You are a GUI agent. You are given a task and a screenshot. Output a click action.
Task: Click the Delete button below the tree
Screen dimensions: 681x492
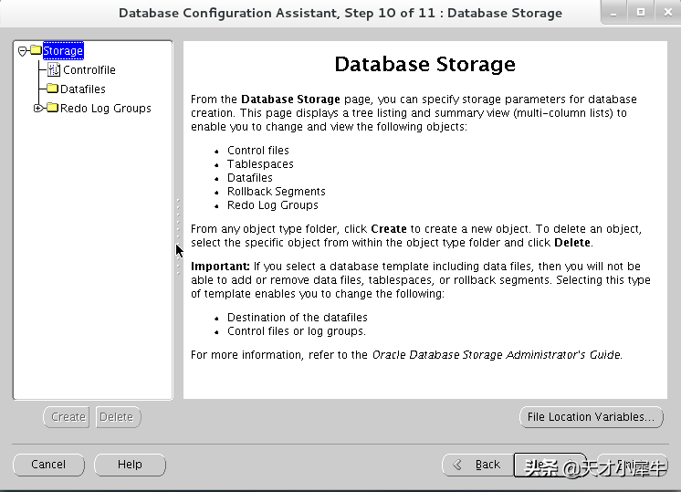coord(118,417)
